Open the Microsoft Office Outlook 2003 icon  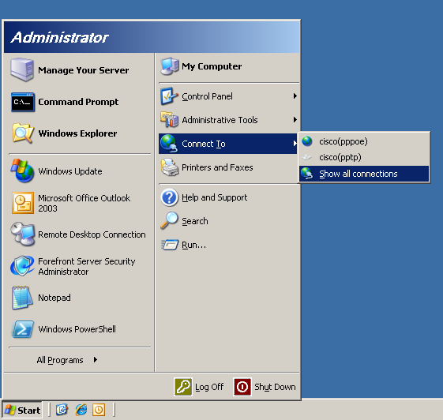(23, 203)
